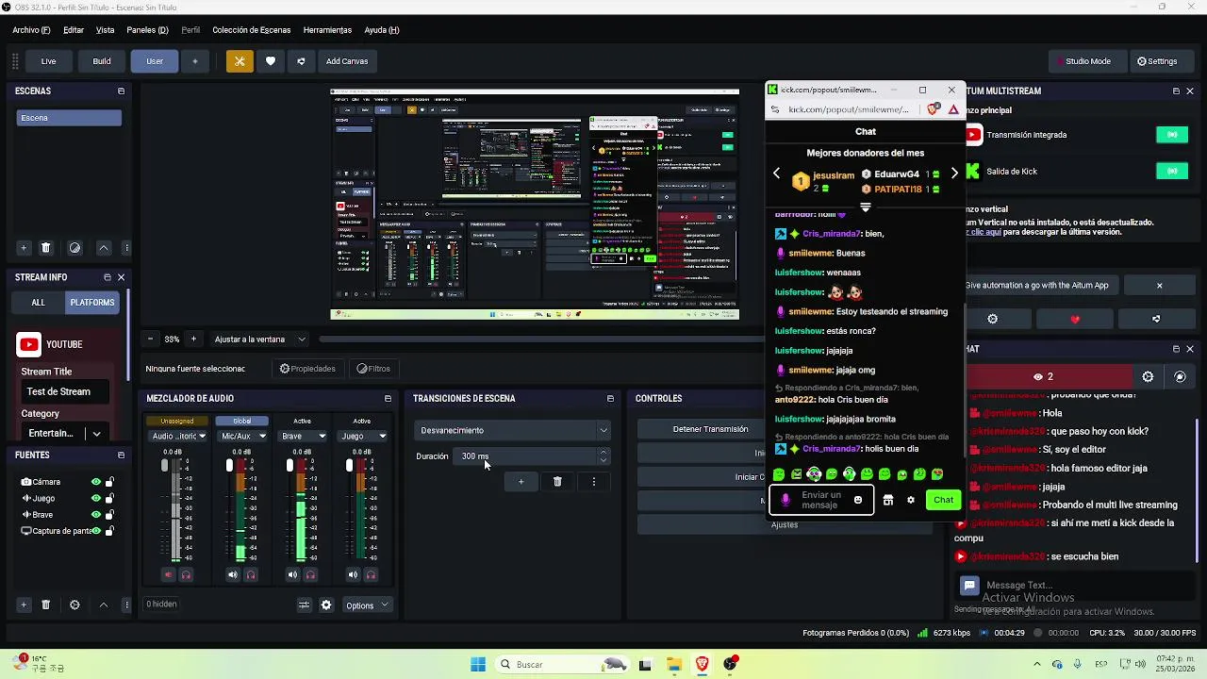Adjust the Duración stepper arrows
Screen dimensions: 1207x679
(603, 456)
